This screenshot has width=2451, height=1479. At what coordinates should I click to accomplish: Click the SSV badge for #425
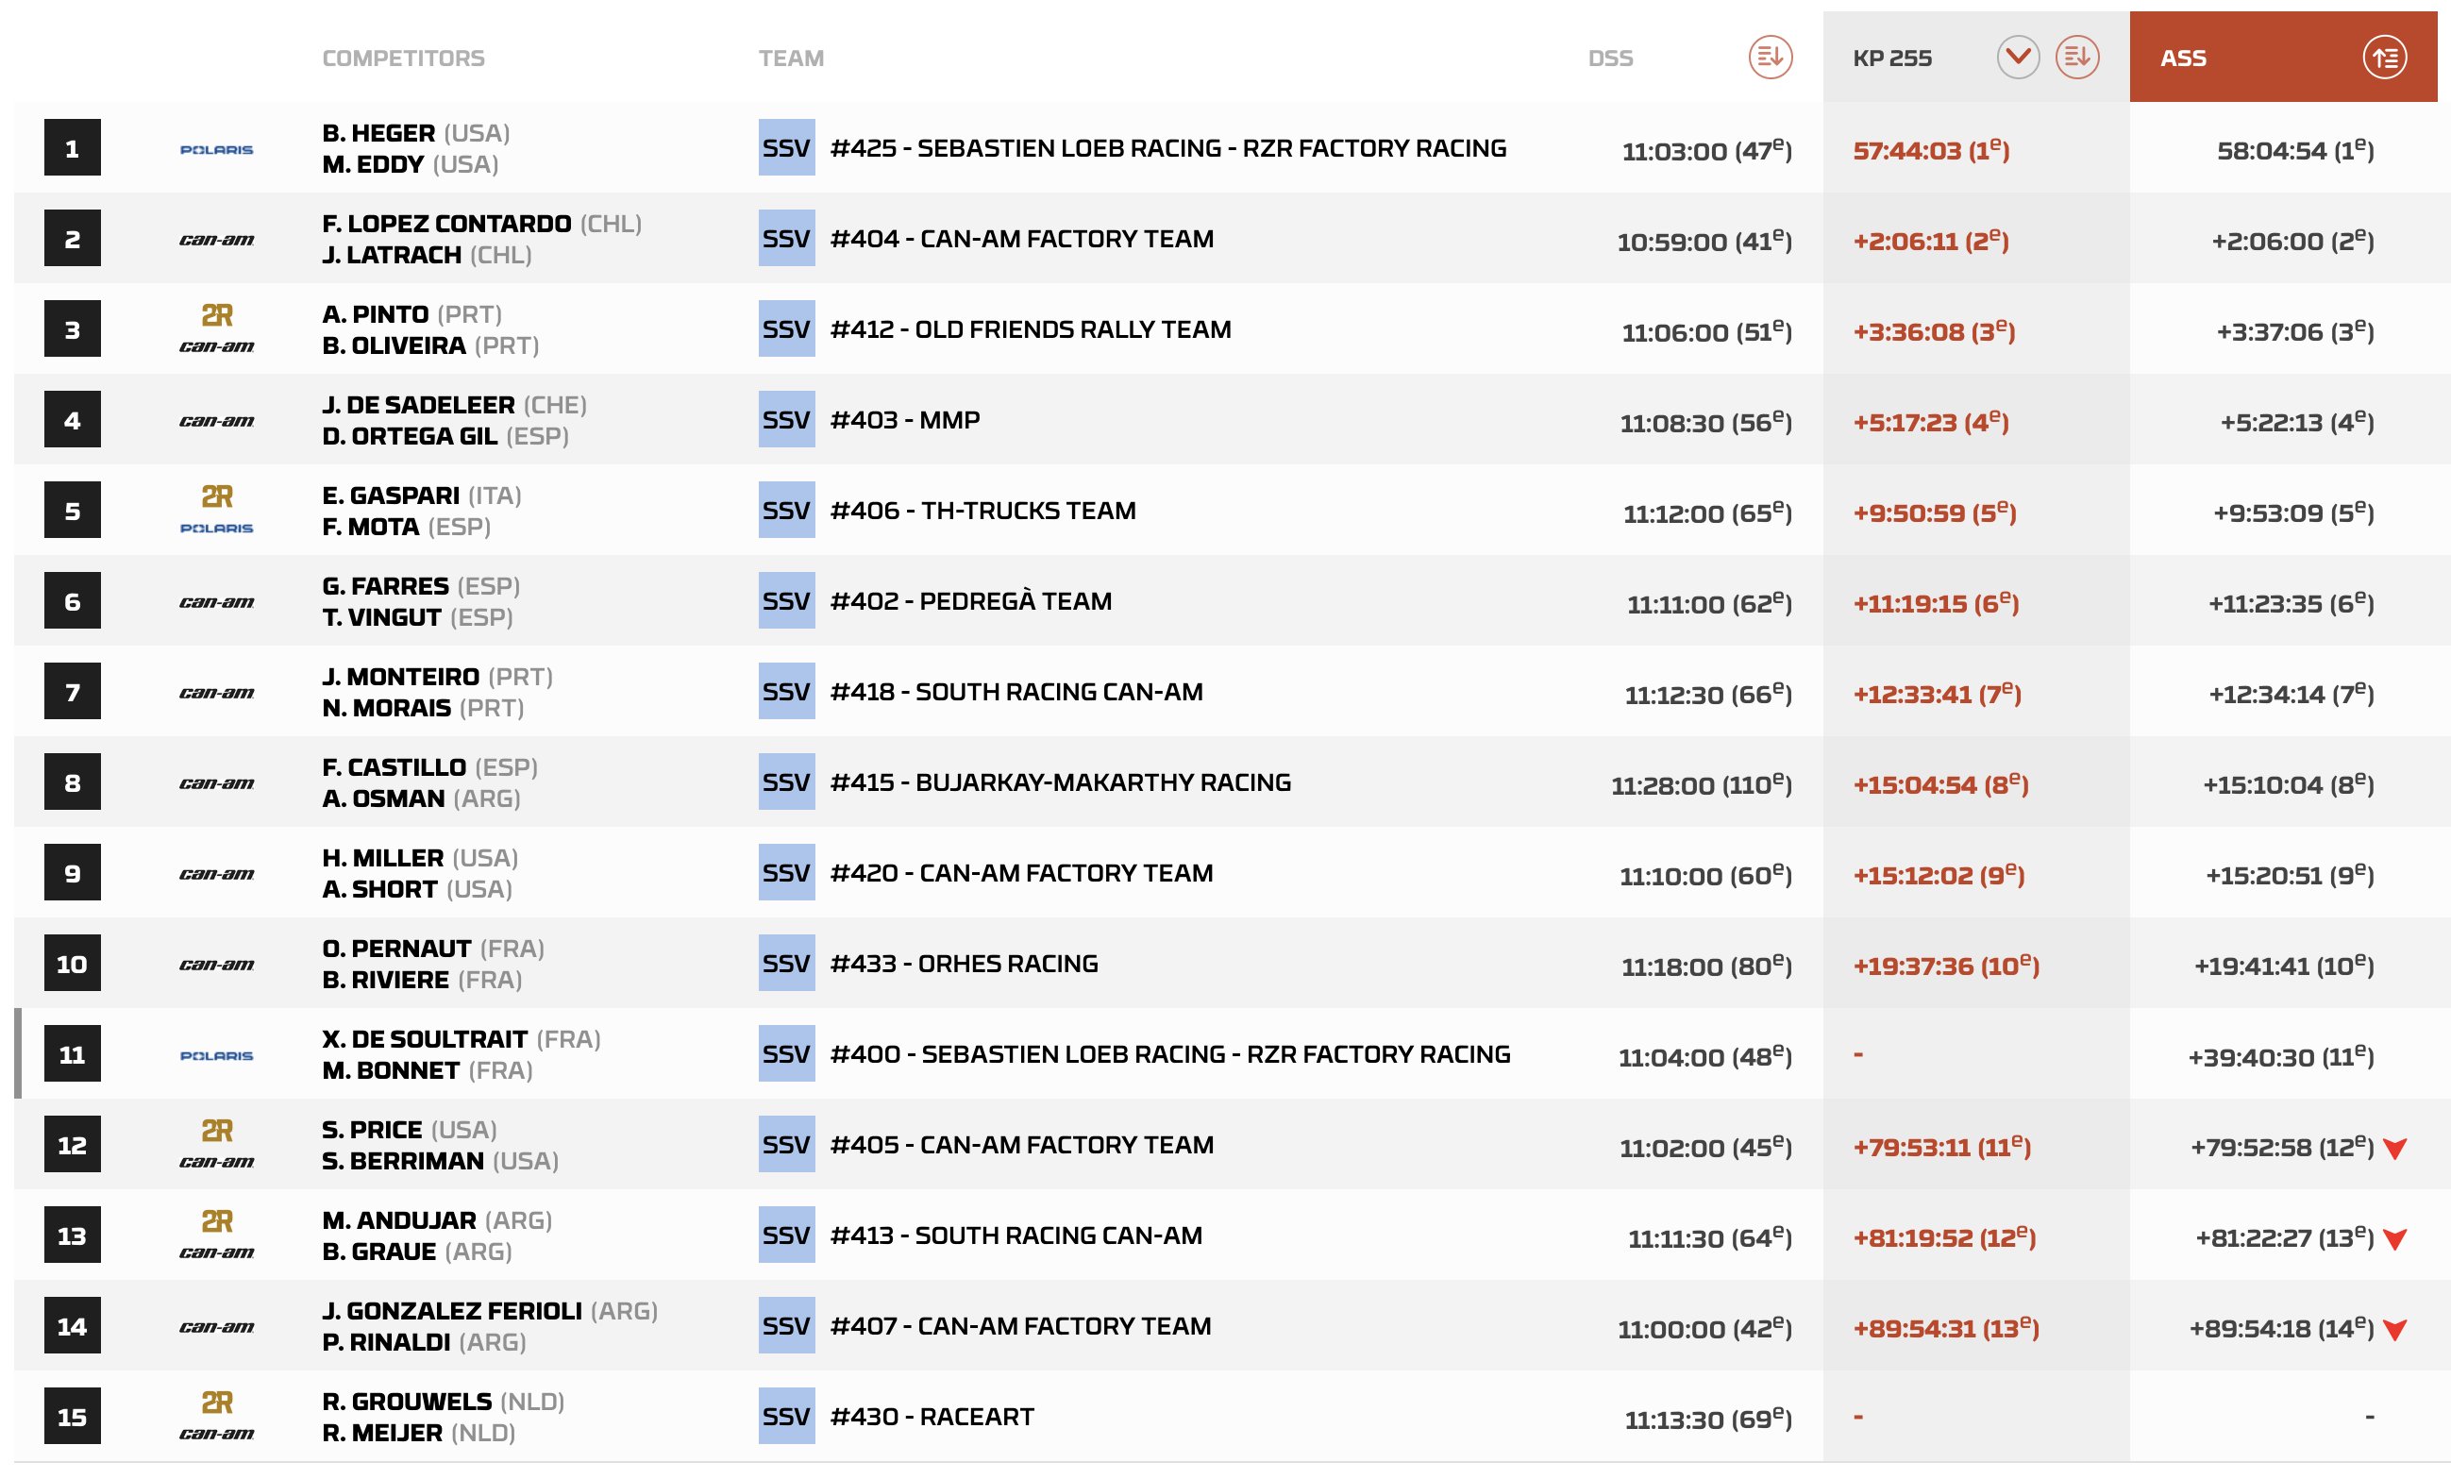(786, 148)
